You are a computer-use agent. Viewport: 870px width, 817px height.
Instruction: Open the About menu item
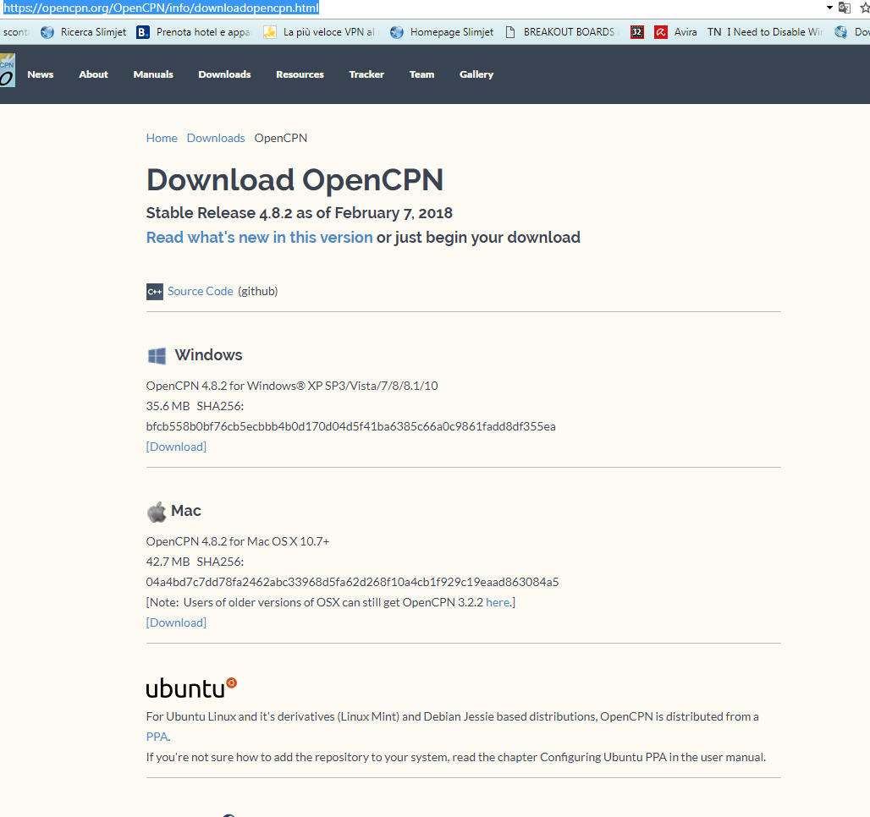[x=93, y=74]
